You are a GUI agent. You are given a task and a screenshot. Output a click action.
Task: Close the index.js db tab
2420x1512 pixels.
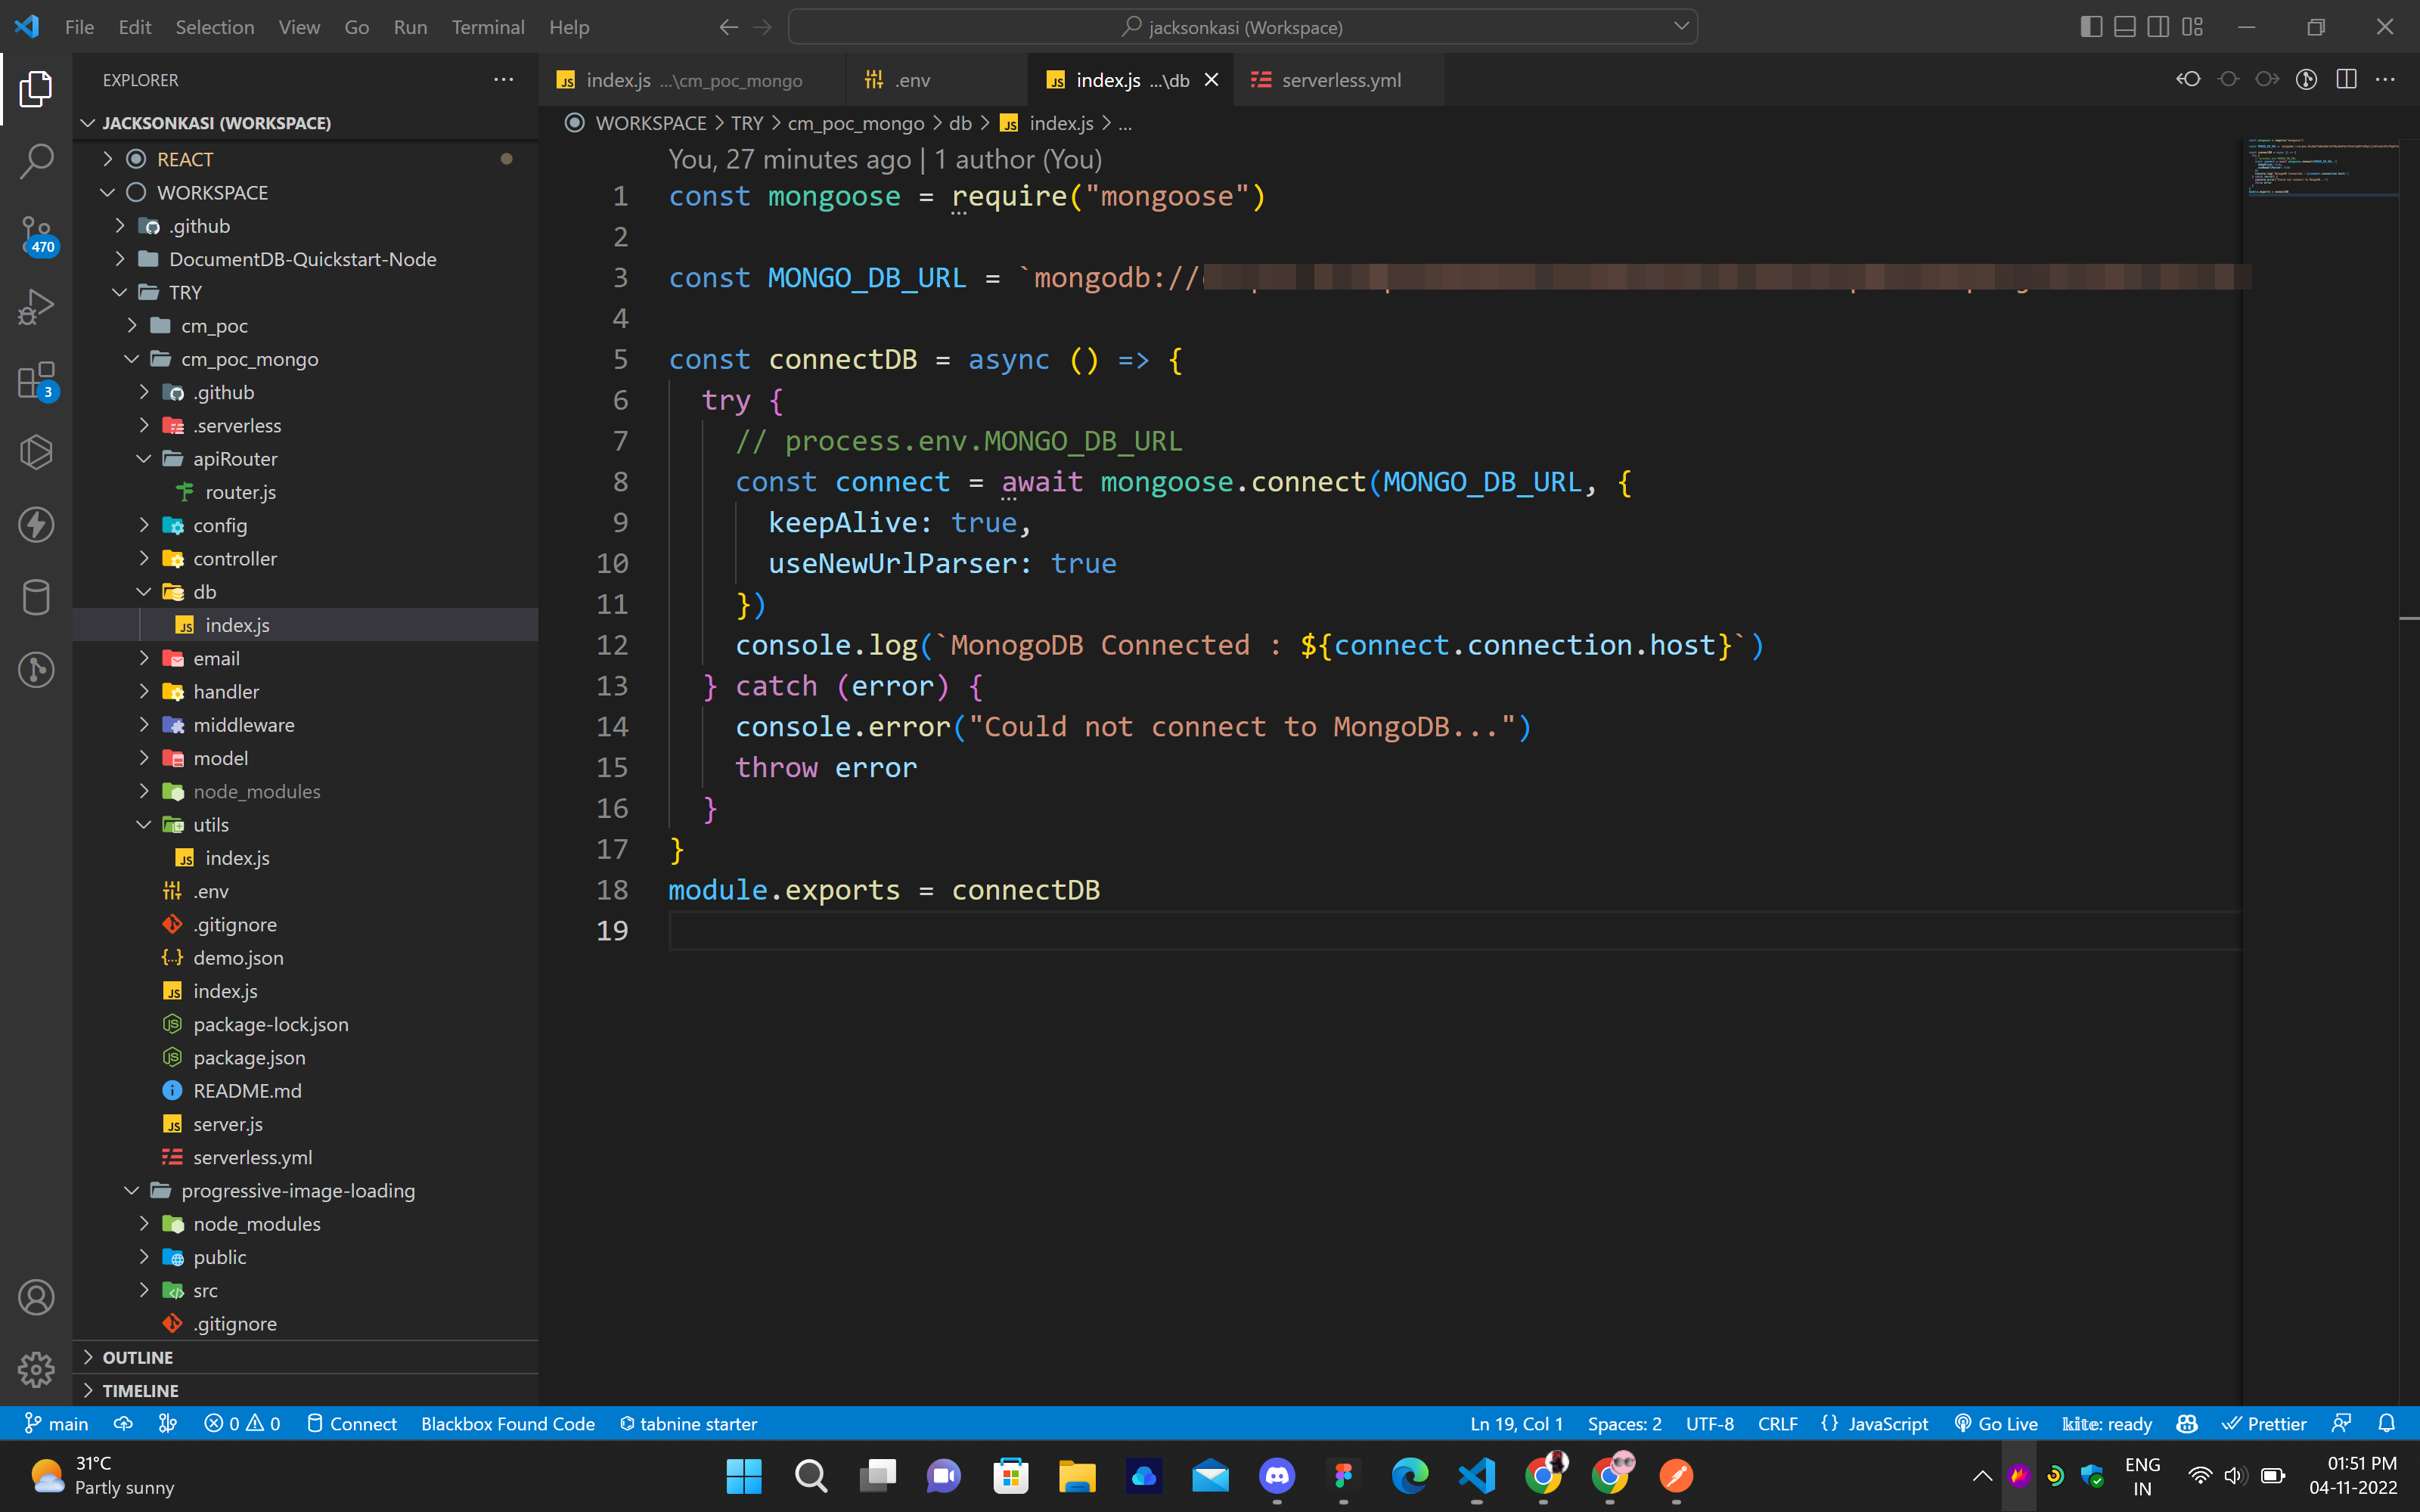click(1211, 80)
